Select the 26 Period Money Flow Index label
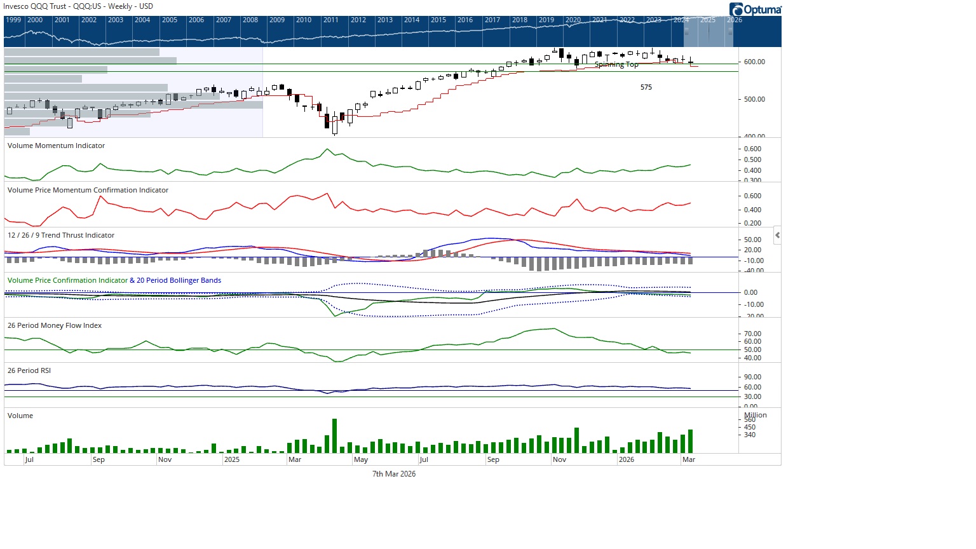976x549 pixels. (x=55, y=325)
